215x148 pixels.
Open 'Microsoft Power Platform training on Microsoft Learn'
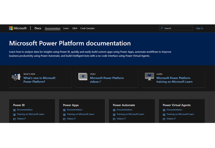(174, 80)
